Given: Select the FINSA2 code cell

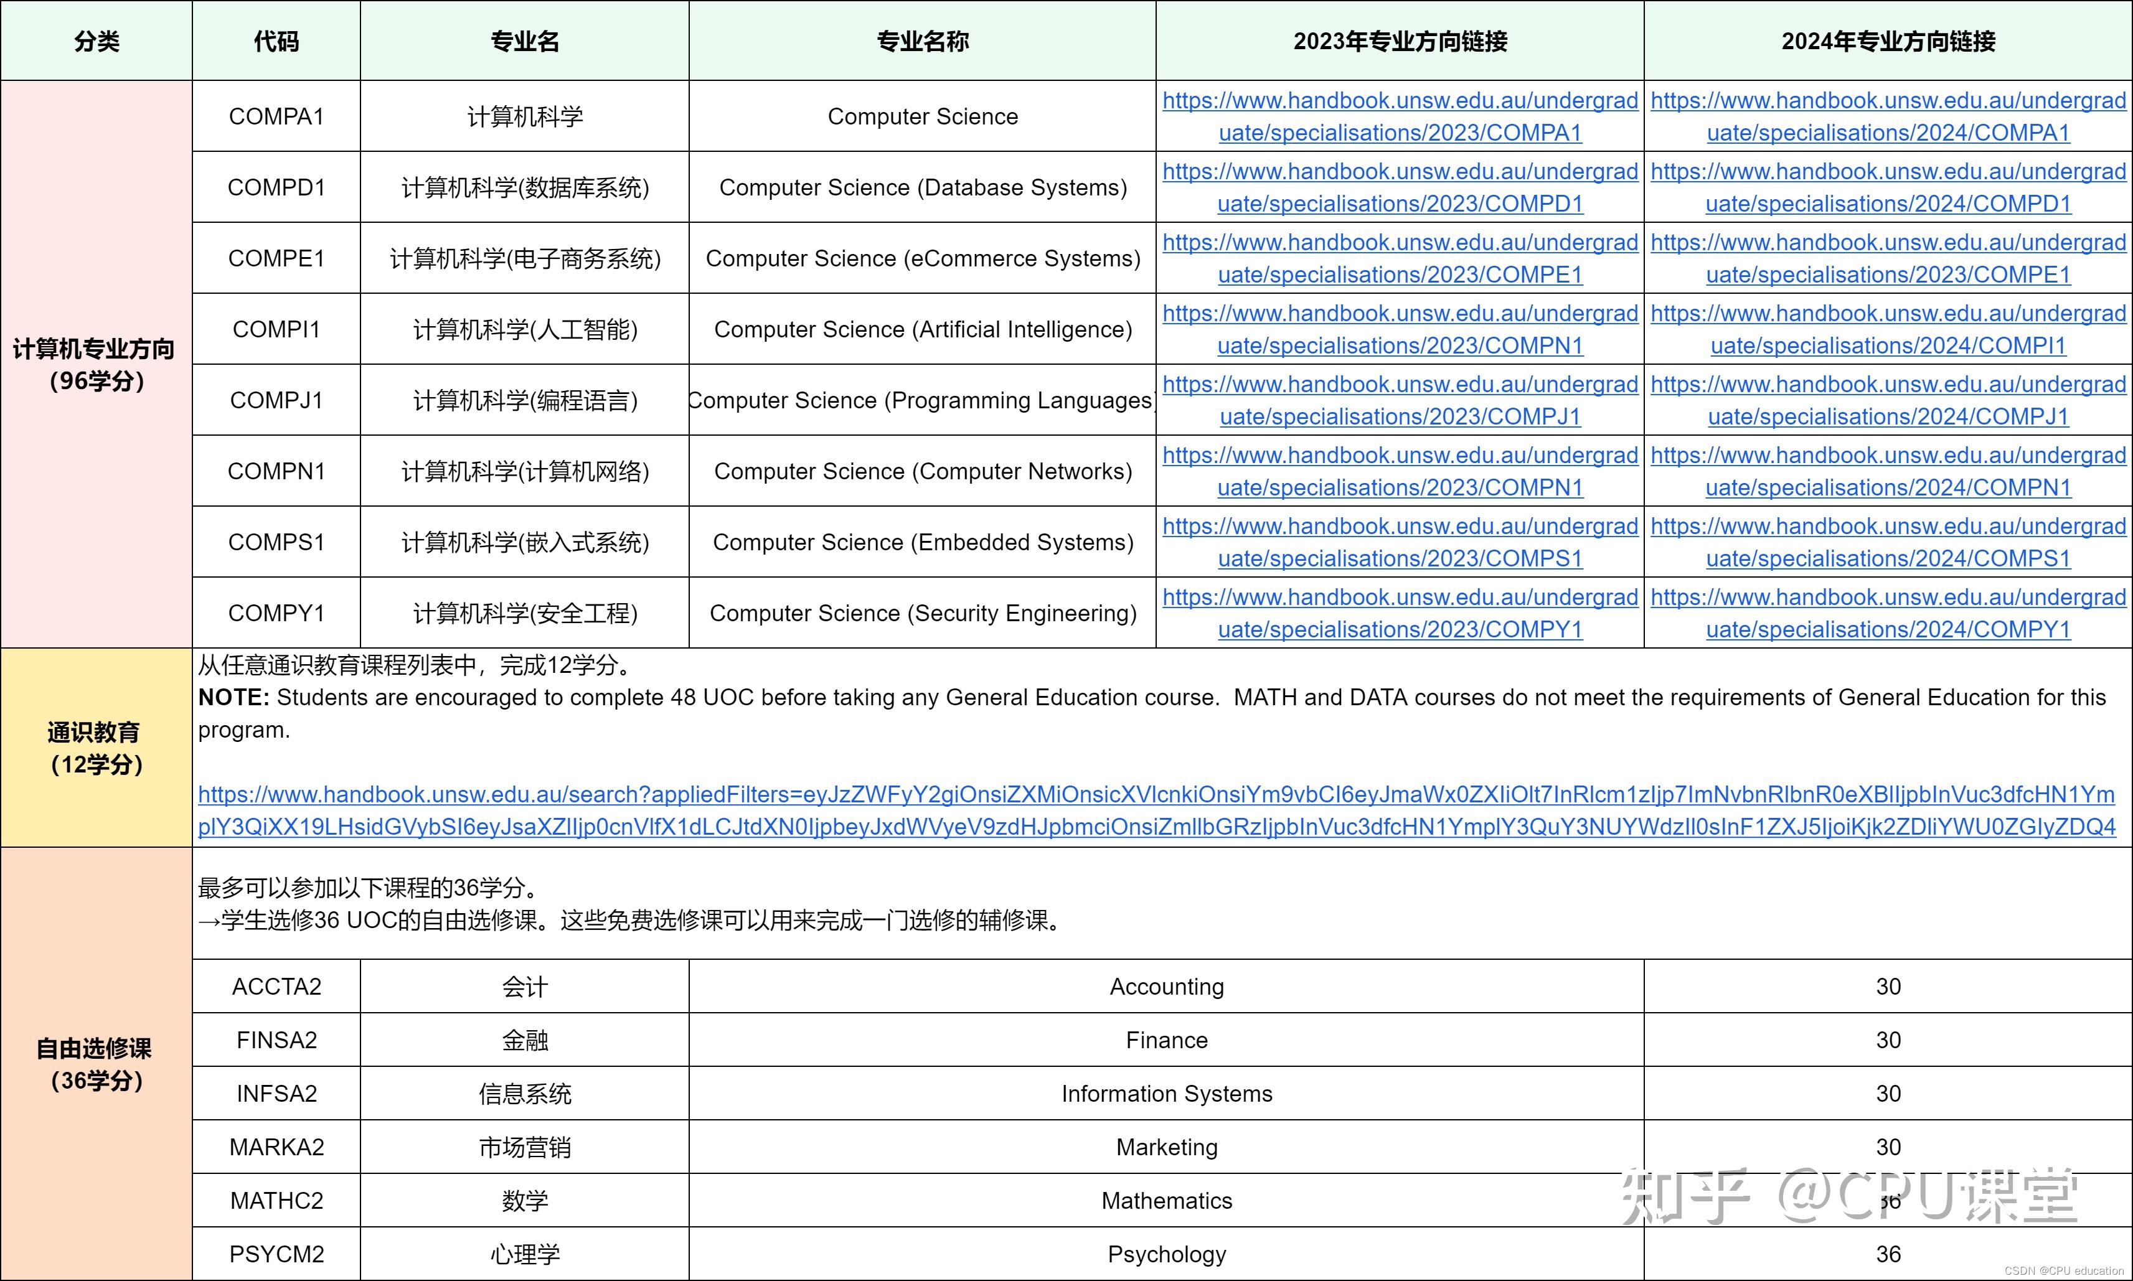Looking at the screenshot, I should [x=276, y=1039].
